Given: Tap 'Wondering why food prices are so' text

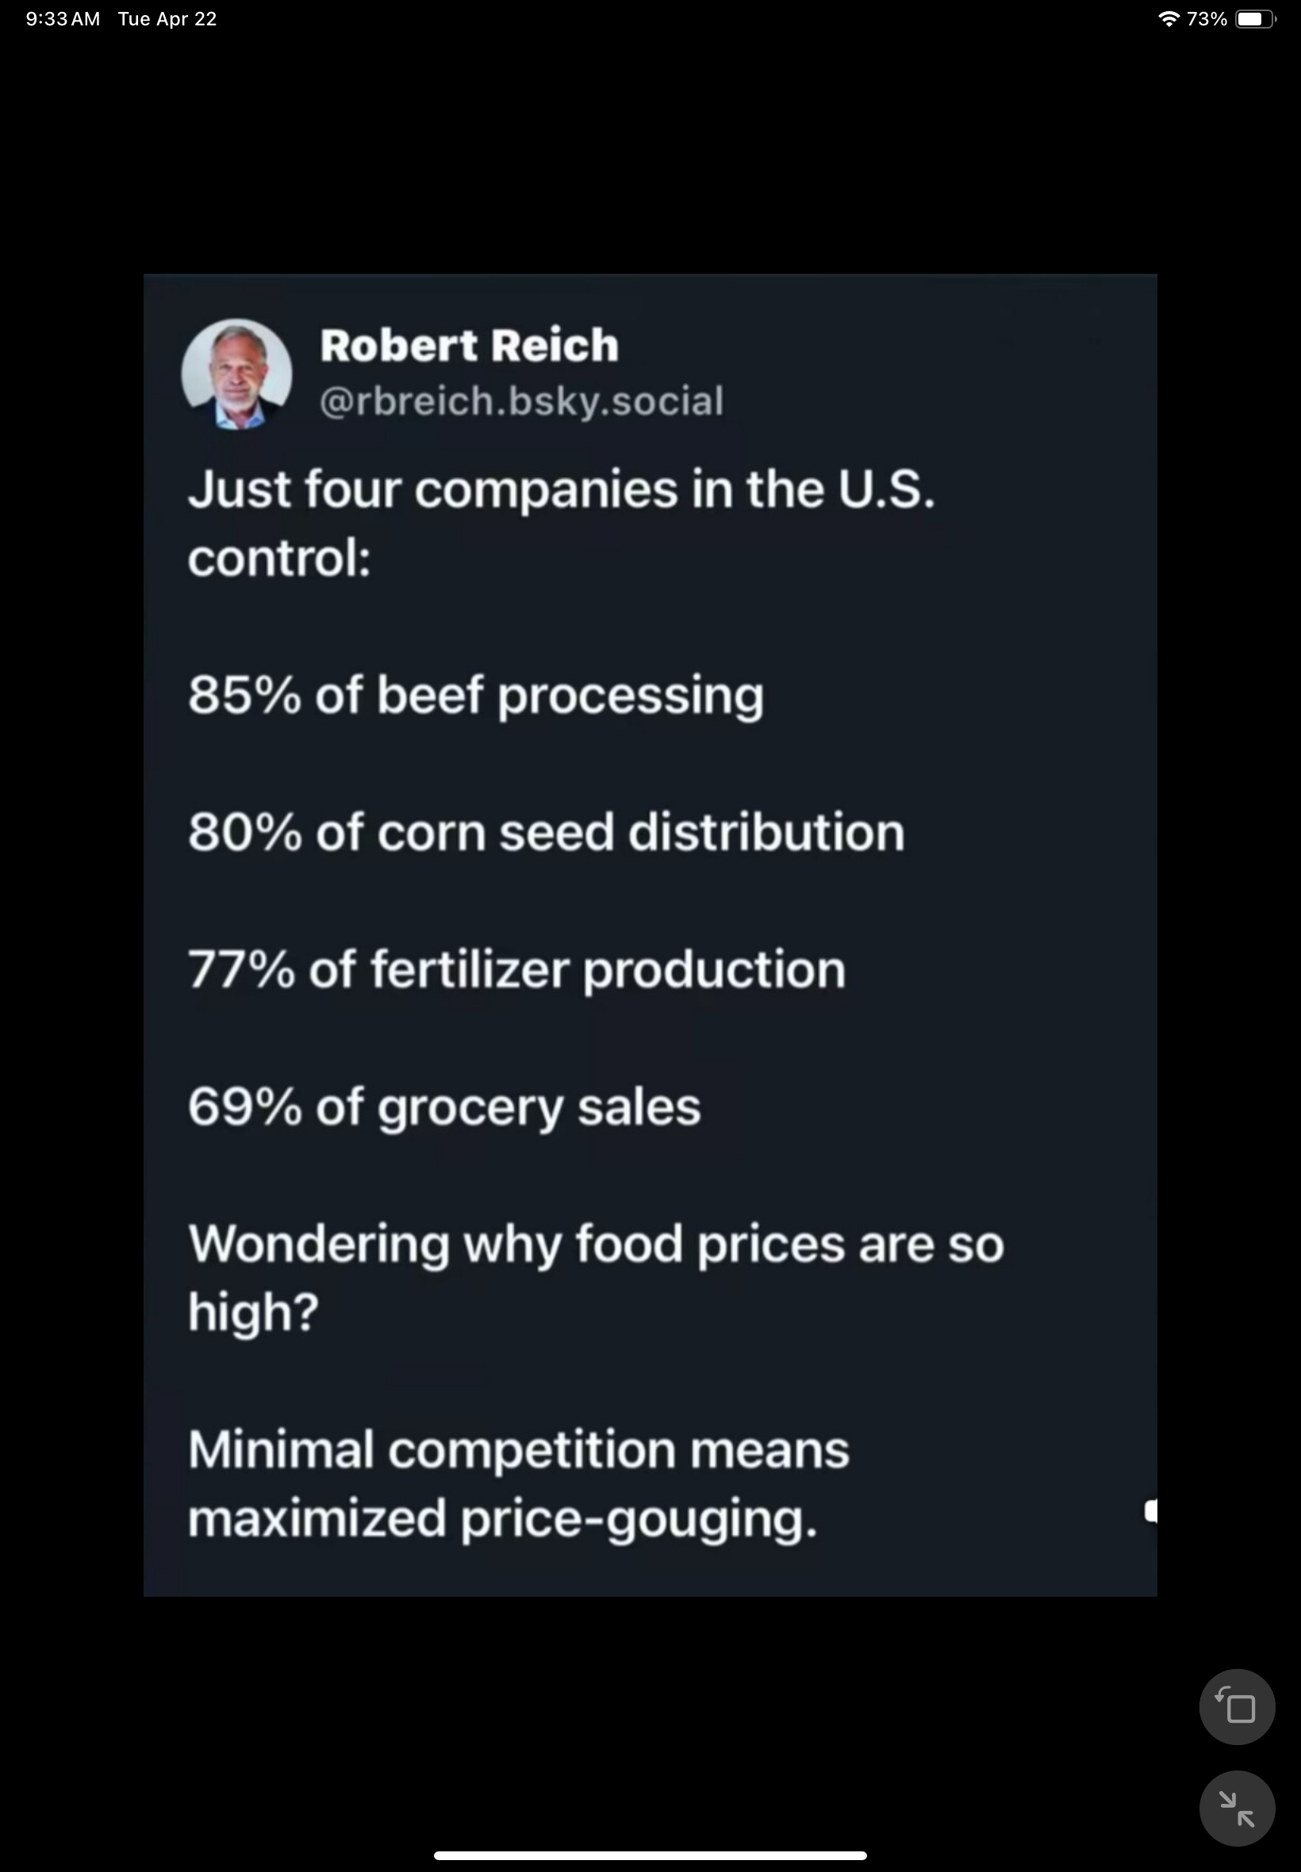Looking at the screenshot, I should tap(595, 1245).
